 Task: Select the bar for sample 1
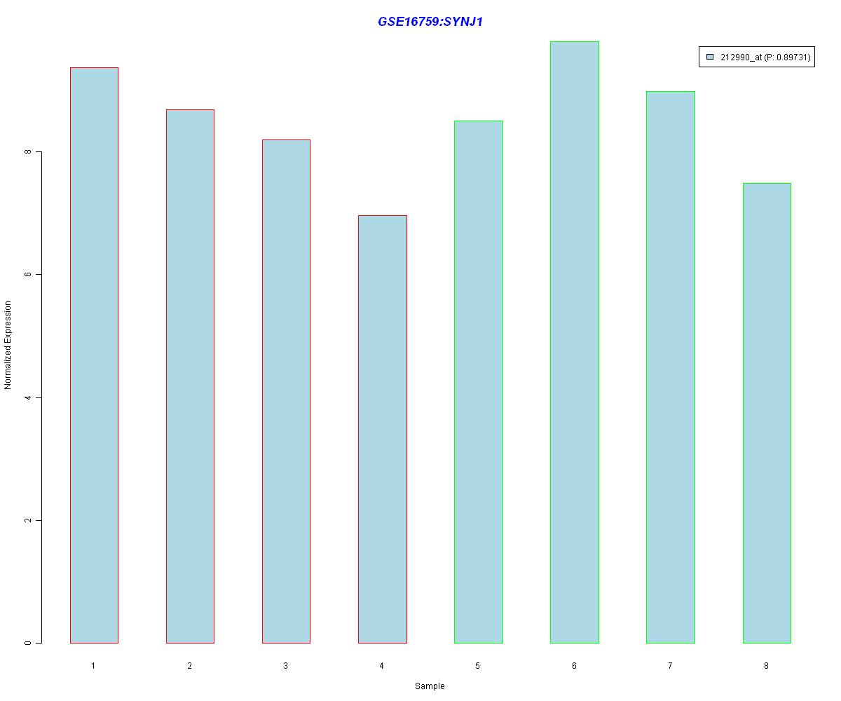pos(94,355)
